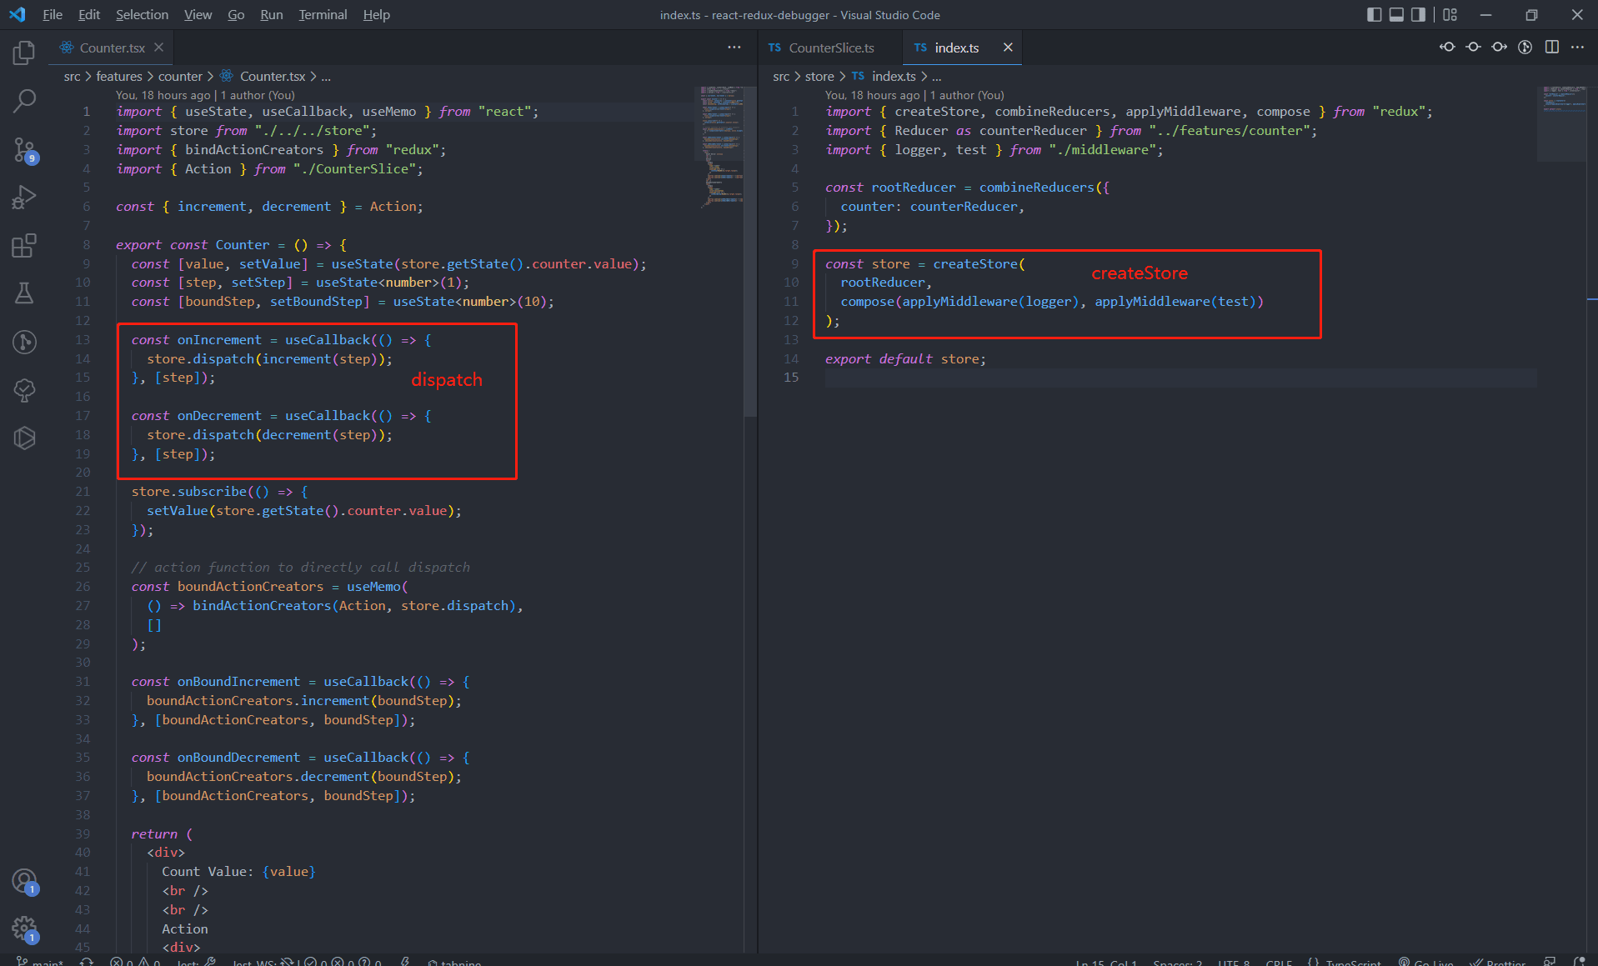Click the tabnine status bar item
1598x966 pixels.
click(x=454, y=961)
